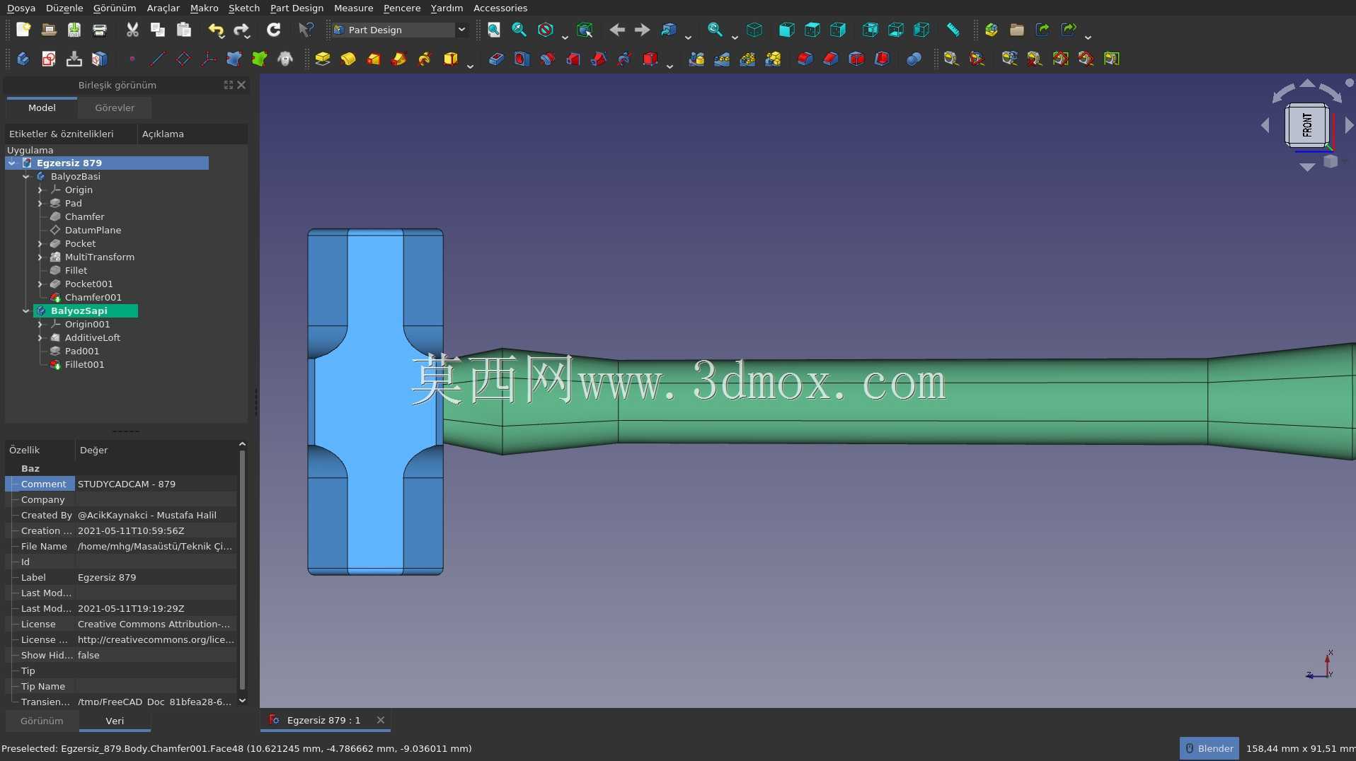Click the Additive Loft icon
The image size is (1356, 761).
(374, 59)
